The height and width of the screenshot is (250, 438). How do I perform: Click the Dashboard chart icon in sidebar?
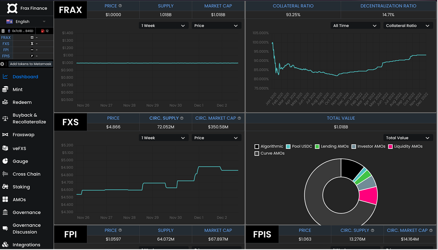[5, 77]
